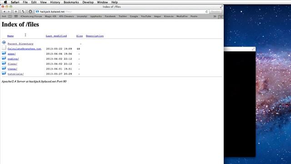Open iapphacks bookmark

(96, 16)
